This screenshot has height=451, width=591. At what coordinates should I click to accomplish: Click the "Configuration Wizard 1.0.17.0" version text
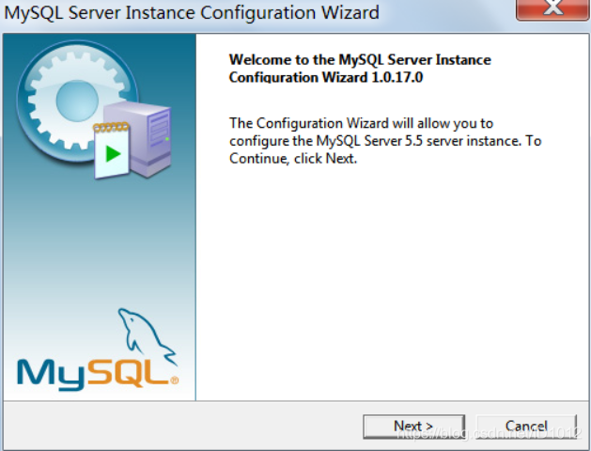coord(326,77)
